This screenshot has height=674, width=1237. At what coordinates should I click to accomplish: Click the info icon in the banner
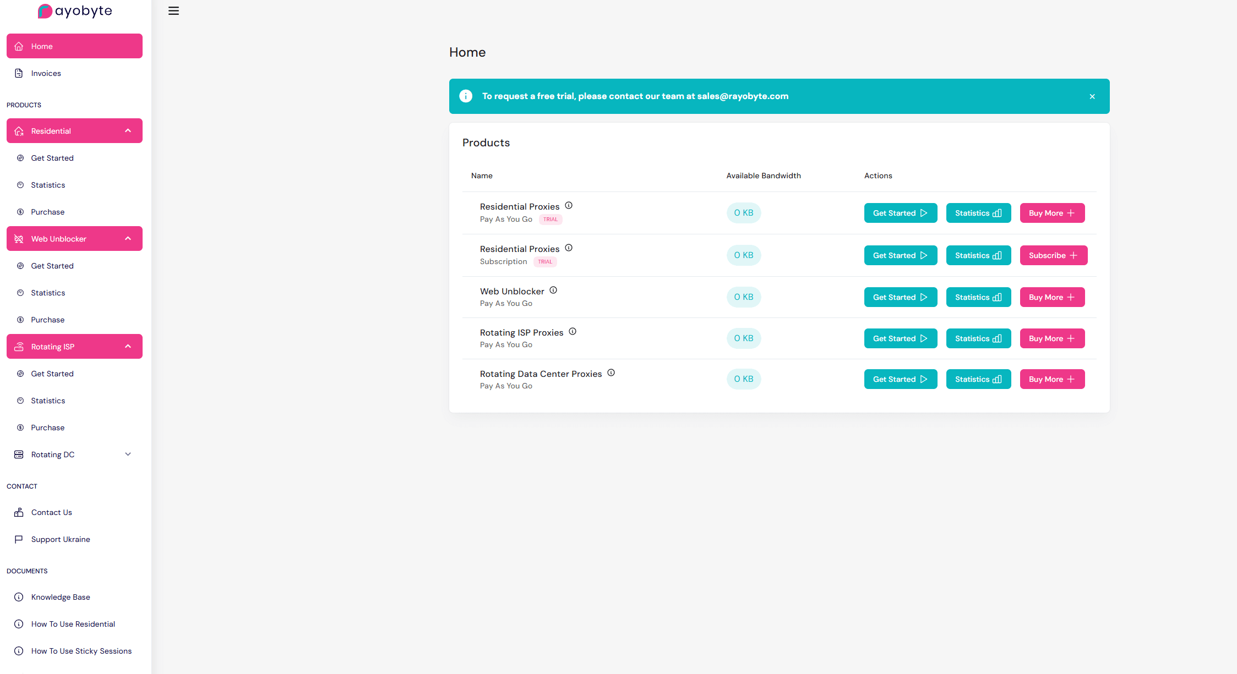466,96
